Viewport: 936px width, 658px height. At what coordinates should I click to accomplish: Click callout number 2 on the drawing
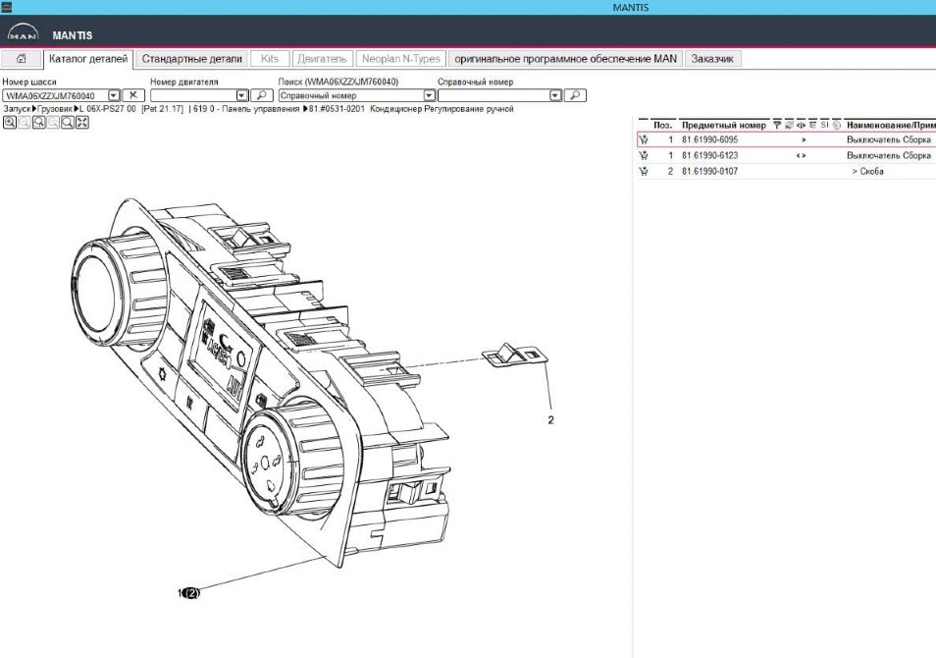(x=550, y=419)
